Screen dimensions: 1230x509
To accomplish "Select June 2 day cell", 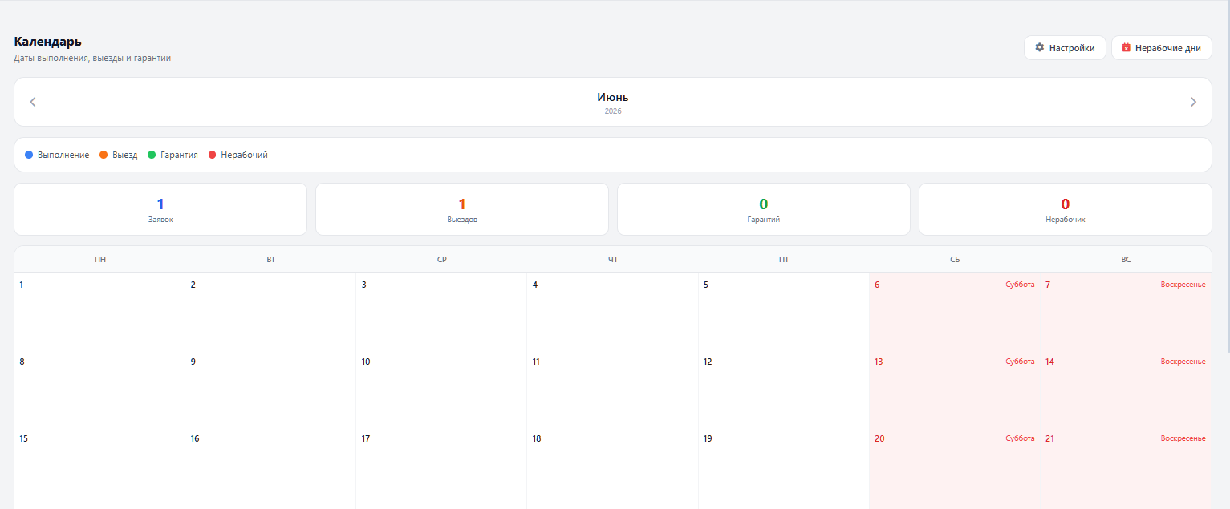I will (x=271, y=311).
